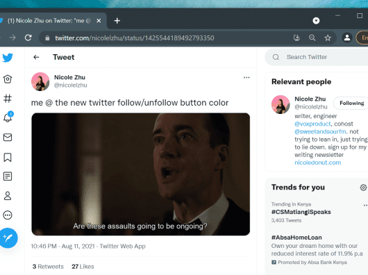Open the Bookmarks icon

pyautogui.click(x=8, y=157)
